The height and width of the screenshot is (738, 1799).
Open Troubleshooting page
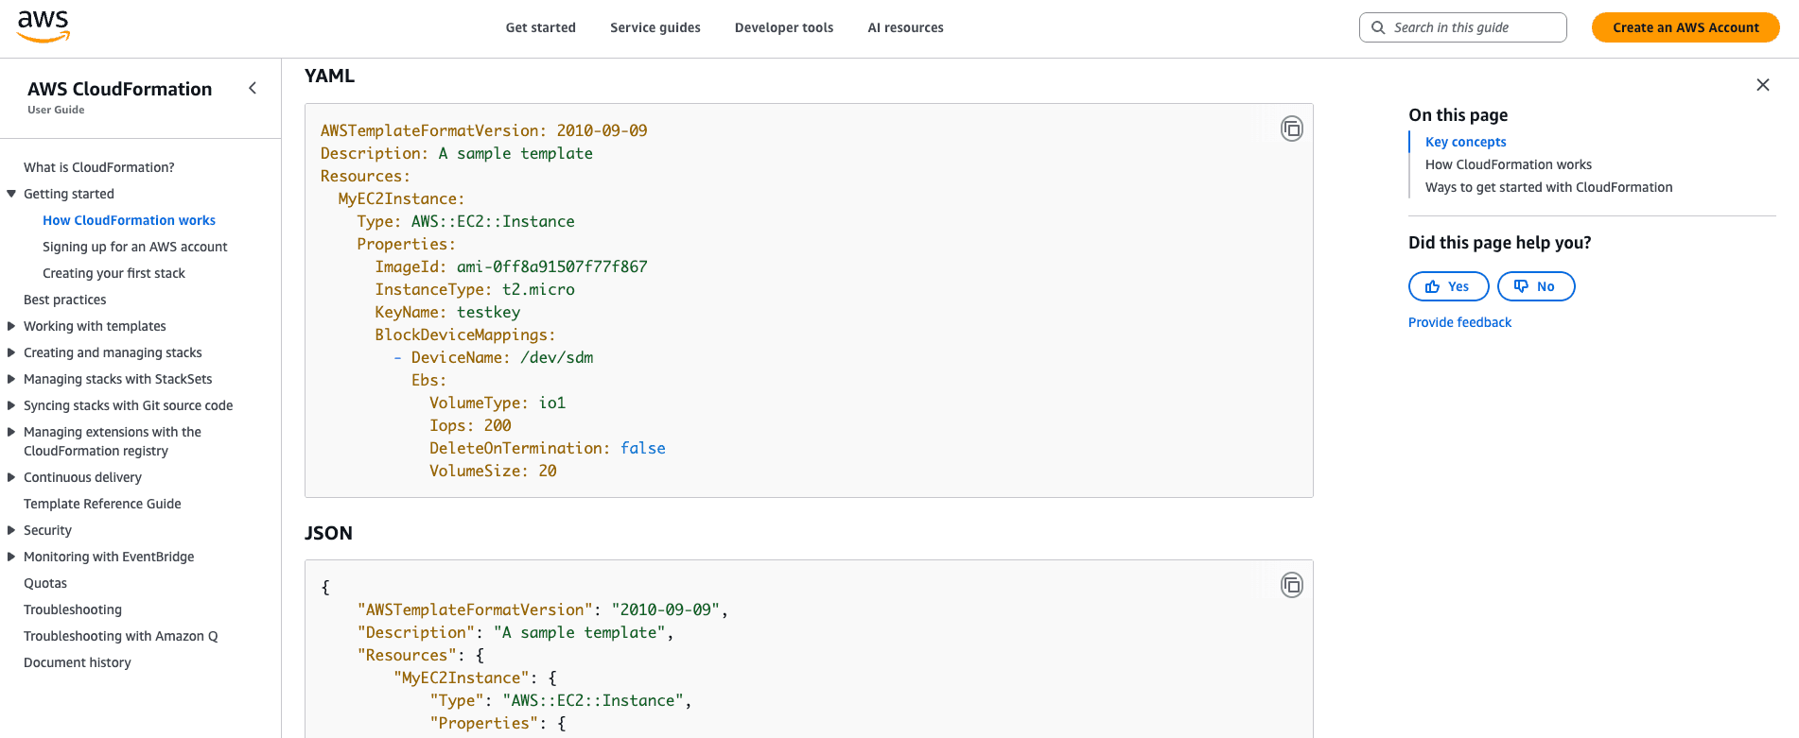(73, 609)
